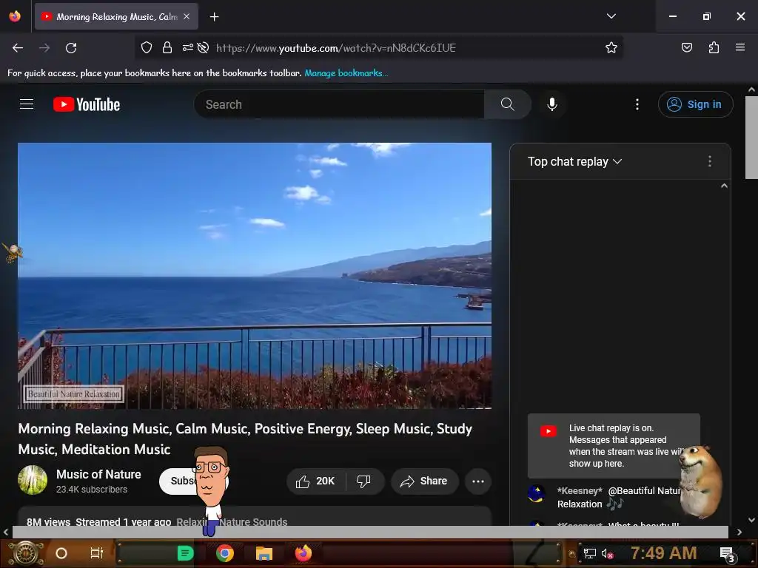
Task: Focus the YouTube Search field
Action: tap(339, 104)
